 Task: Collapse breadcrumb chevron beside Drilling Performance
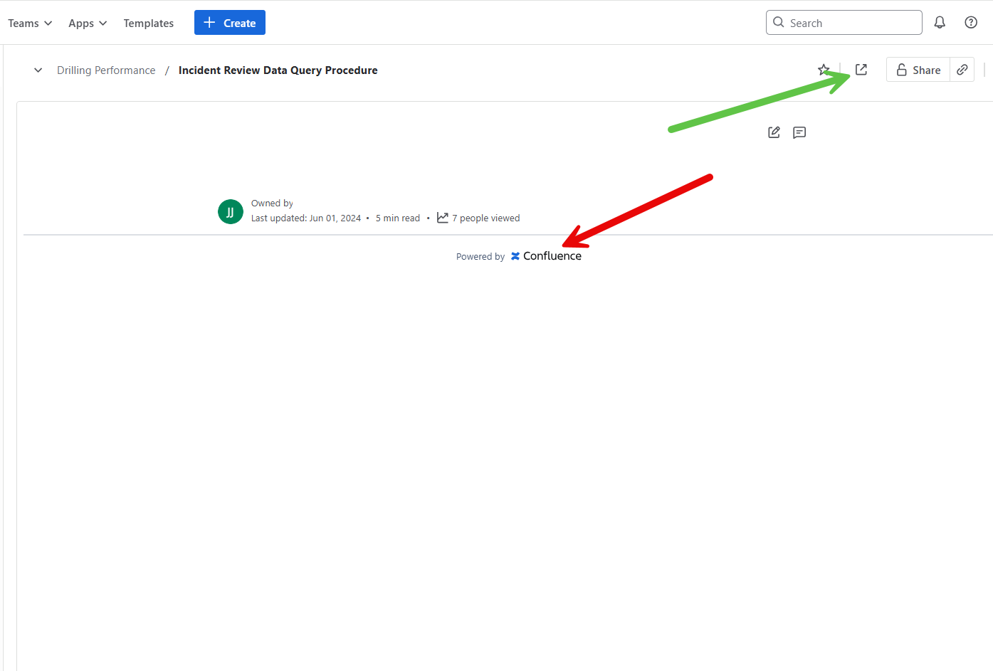pos(38,70)
